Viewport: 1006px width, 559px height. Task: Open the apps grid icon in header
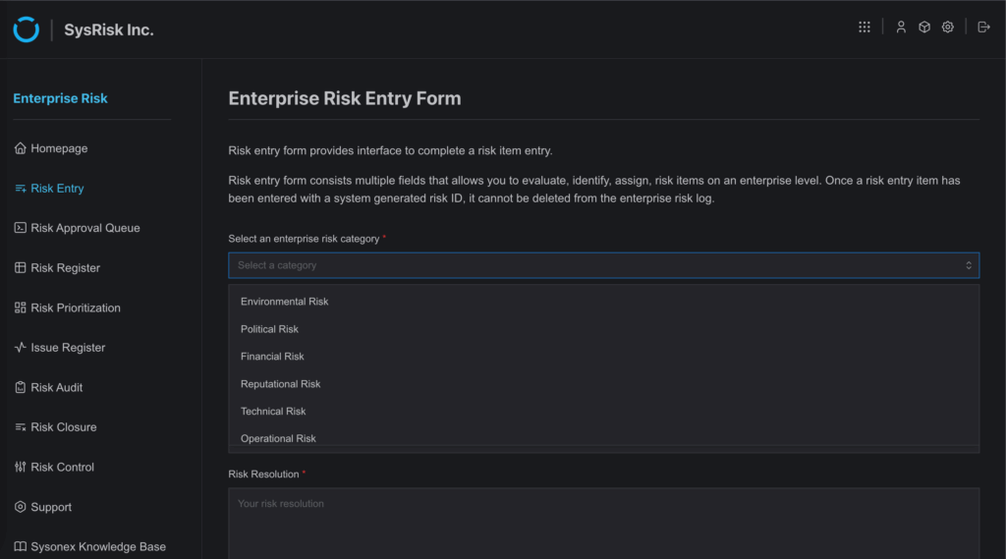[865, 27]
